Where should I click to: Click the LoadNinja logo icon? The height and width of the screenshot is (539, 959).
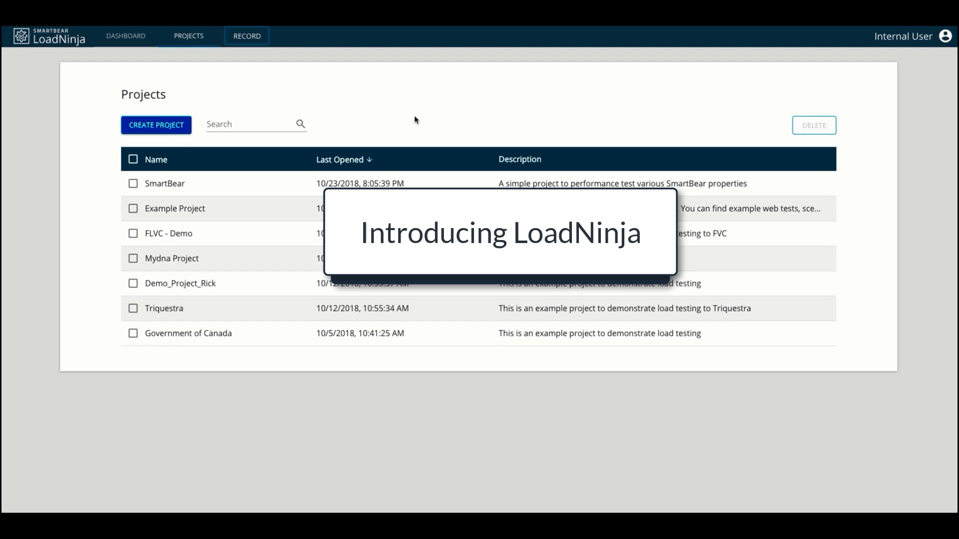click(x=21, y=36)
